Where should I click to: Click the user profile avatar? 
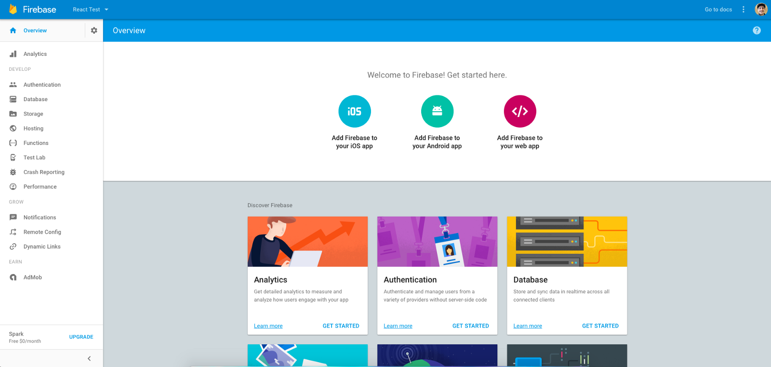click(x=761, y=9)
